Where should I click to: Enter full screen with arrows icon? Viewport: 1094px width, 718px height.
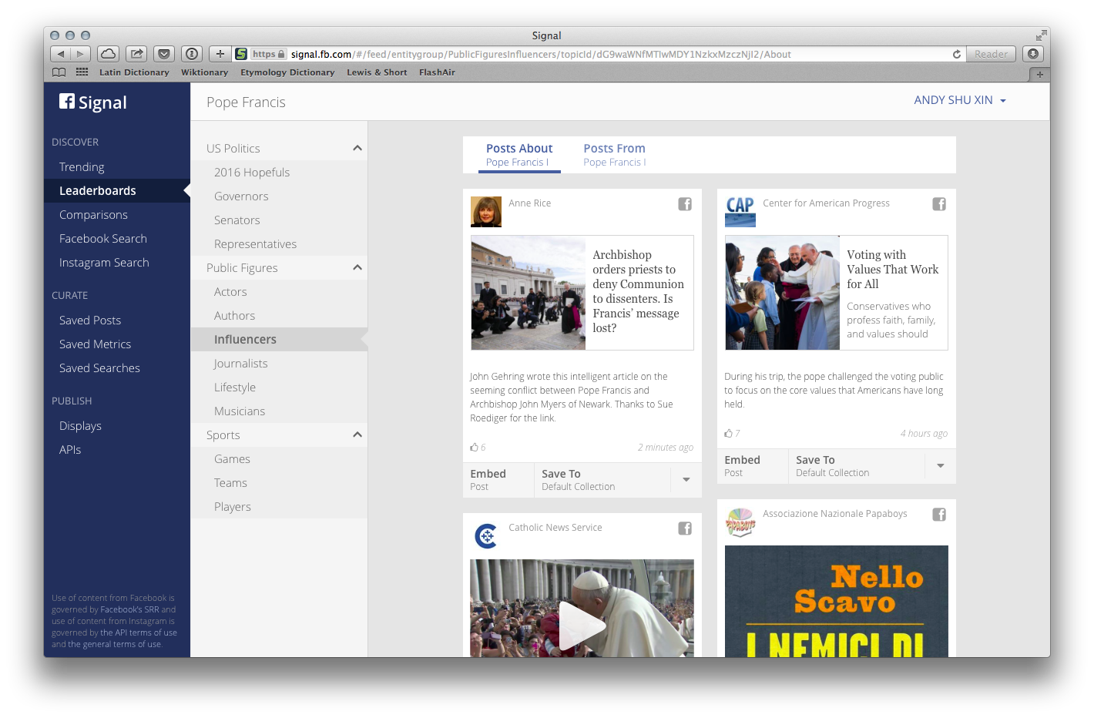(x=1041, y=35)
